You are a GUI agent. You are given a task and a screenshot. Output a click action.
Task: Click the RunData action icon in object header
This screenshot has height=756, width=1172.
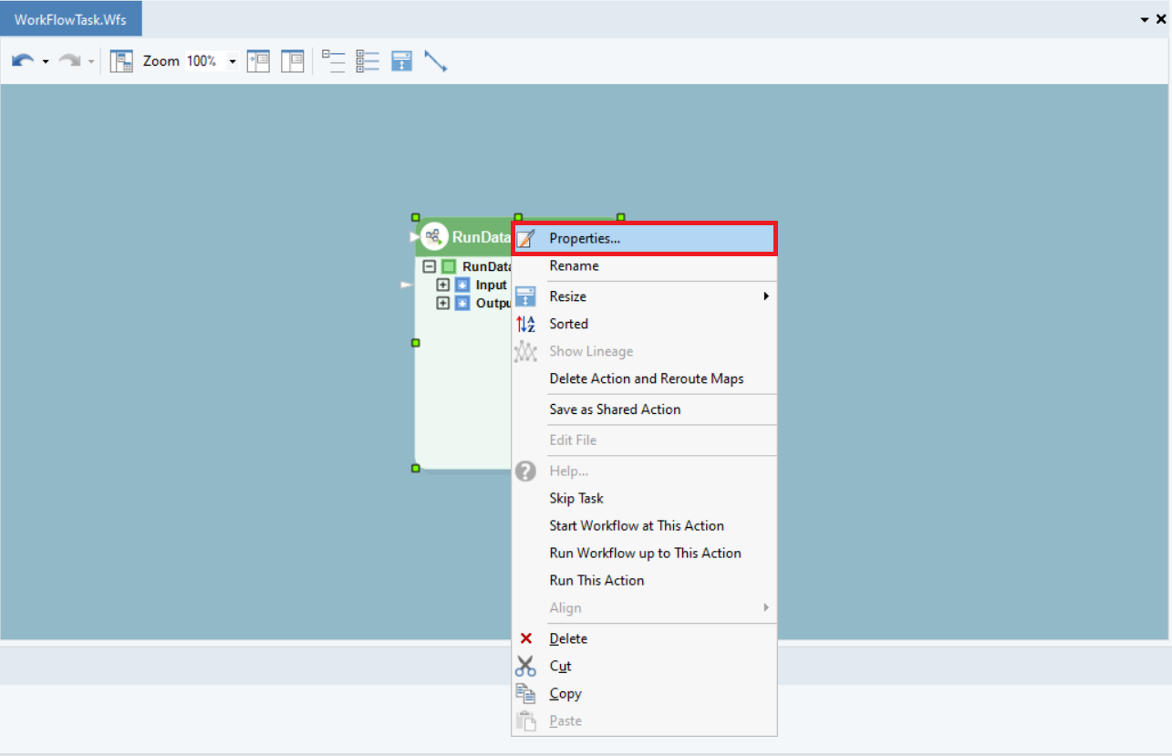[434, 237]
